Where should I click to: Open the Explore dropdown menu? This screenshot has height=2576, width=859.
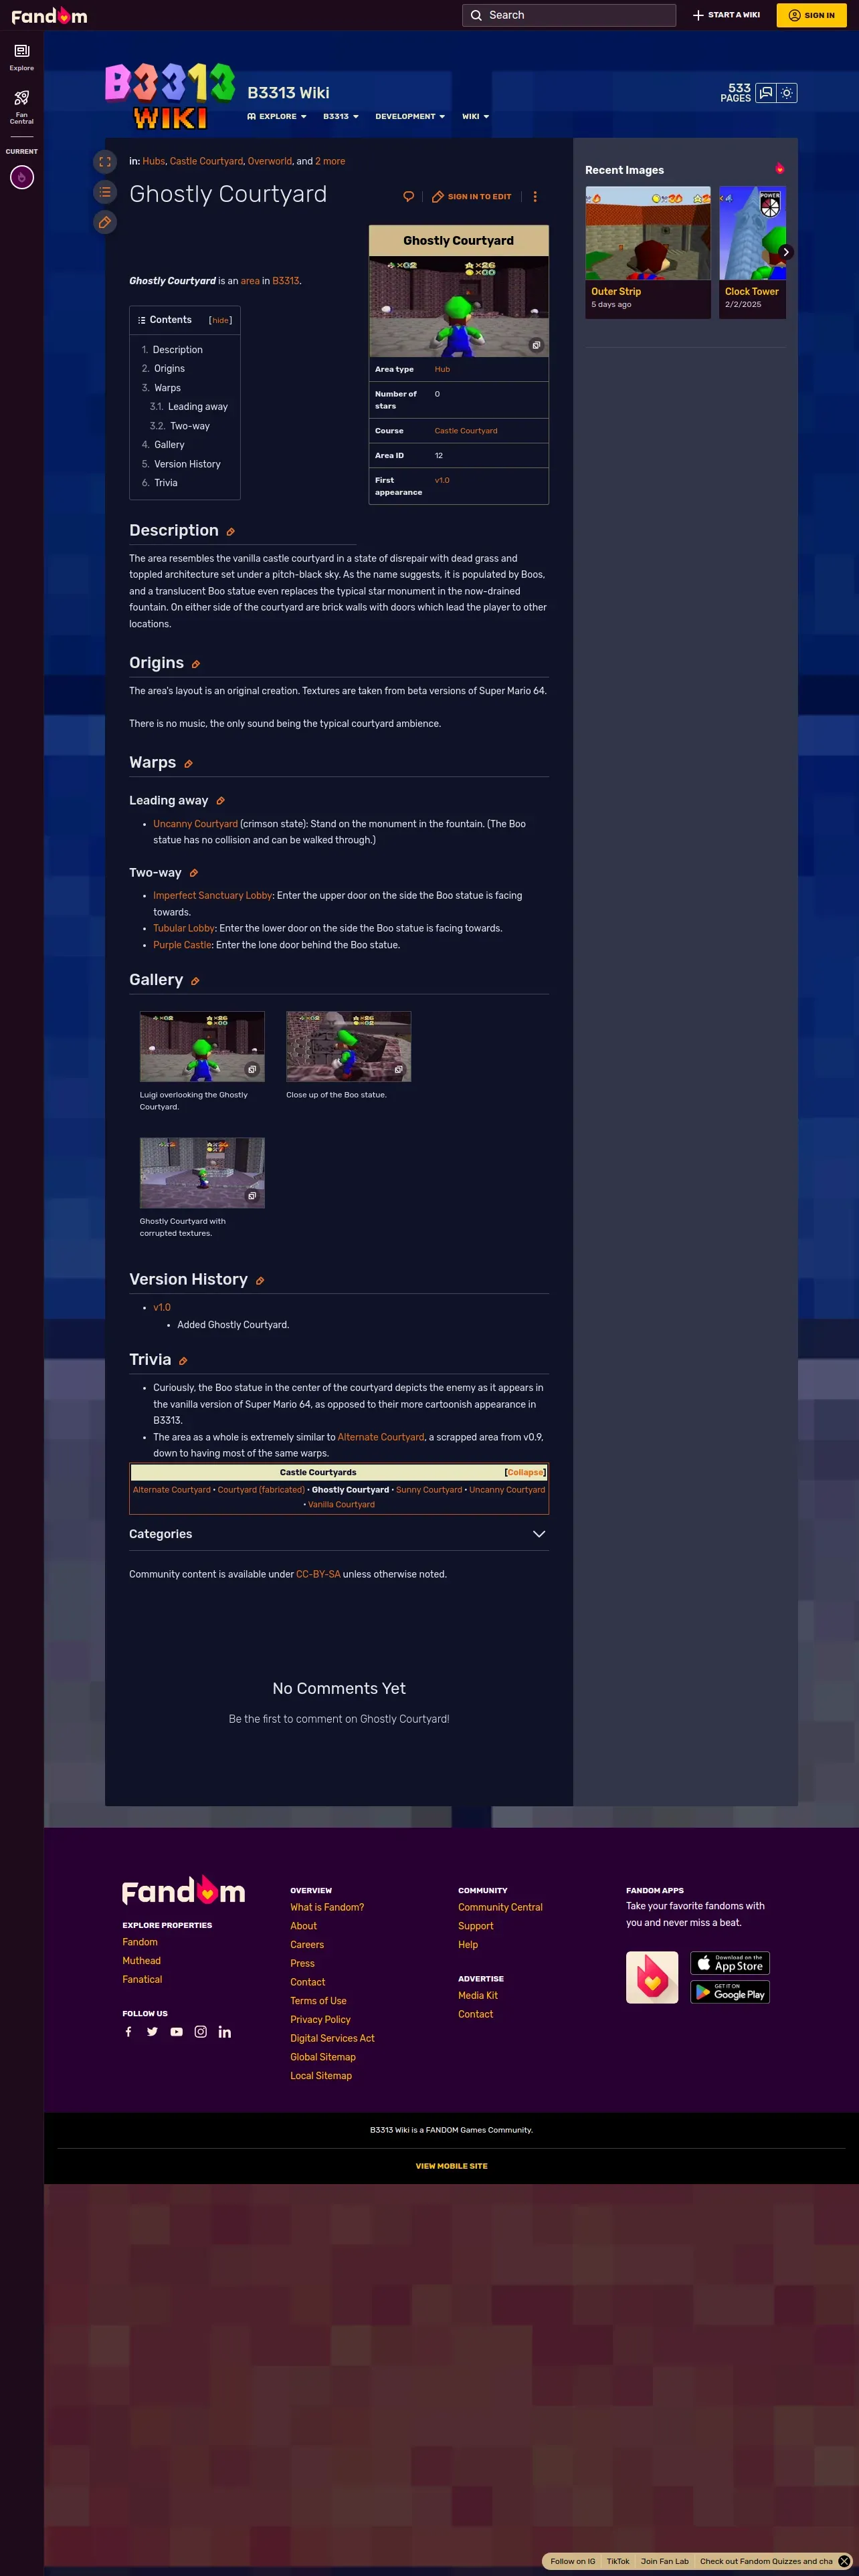pos(277,116)
